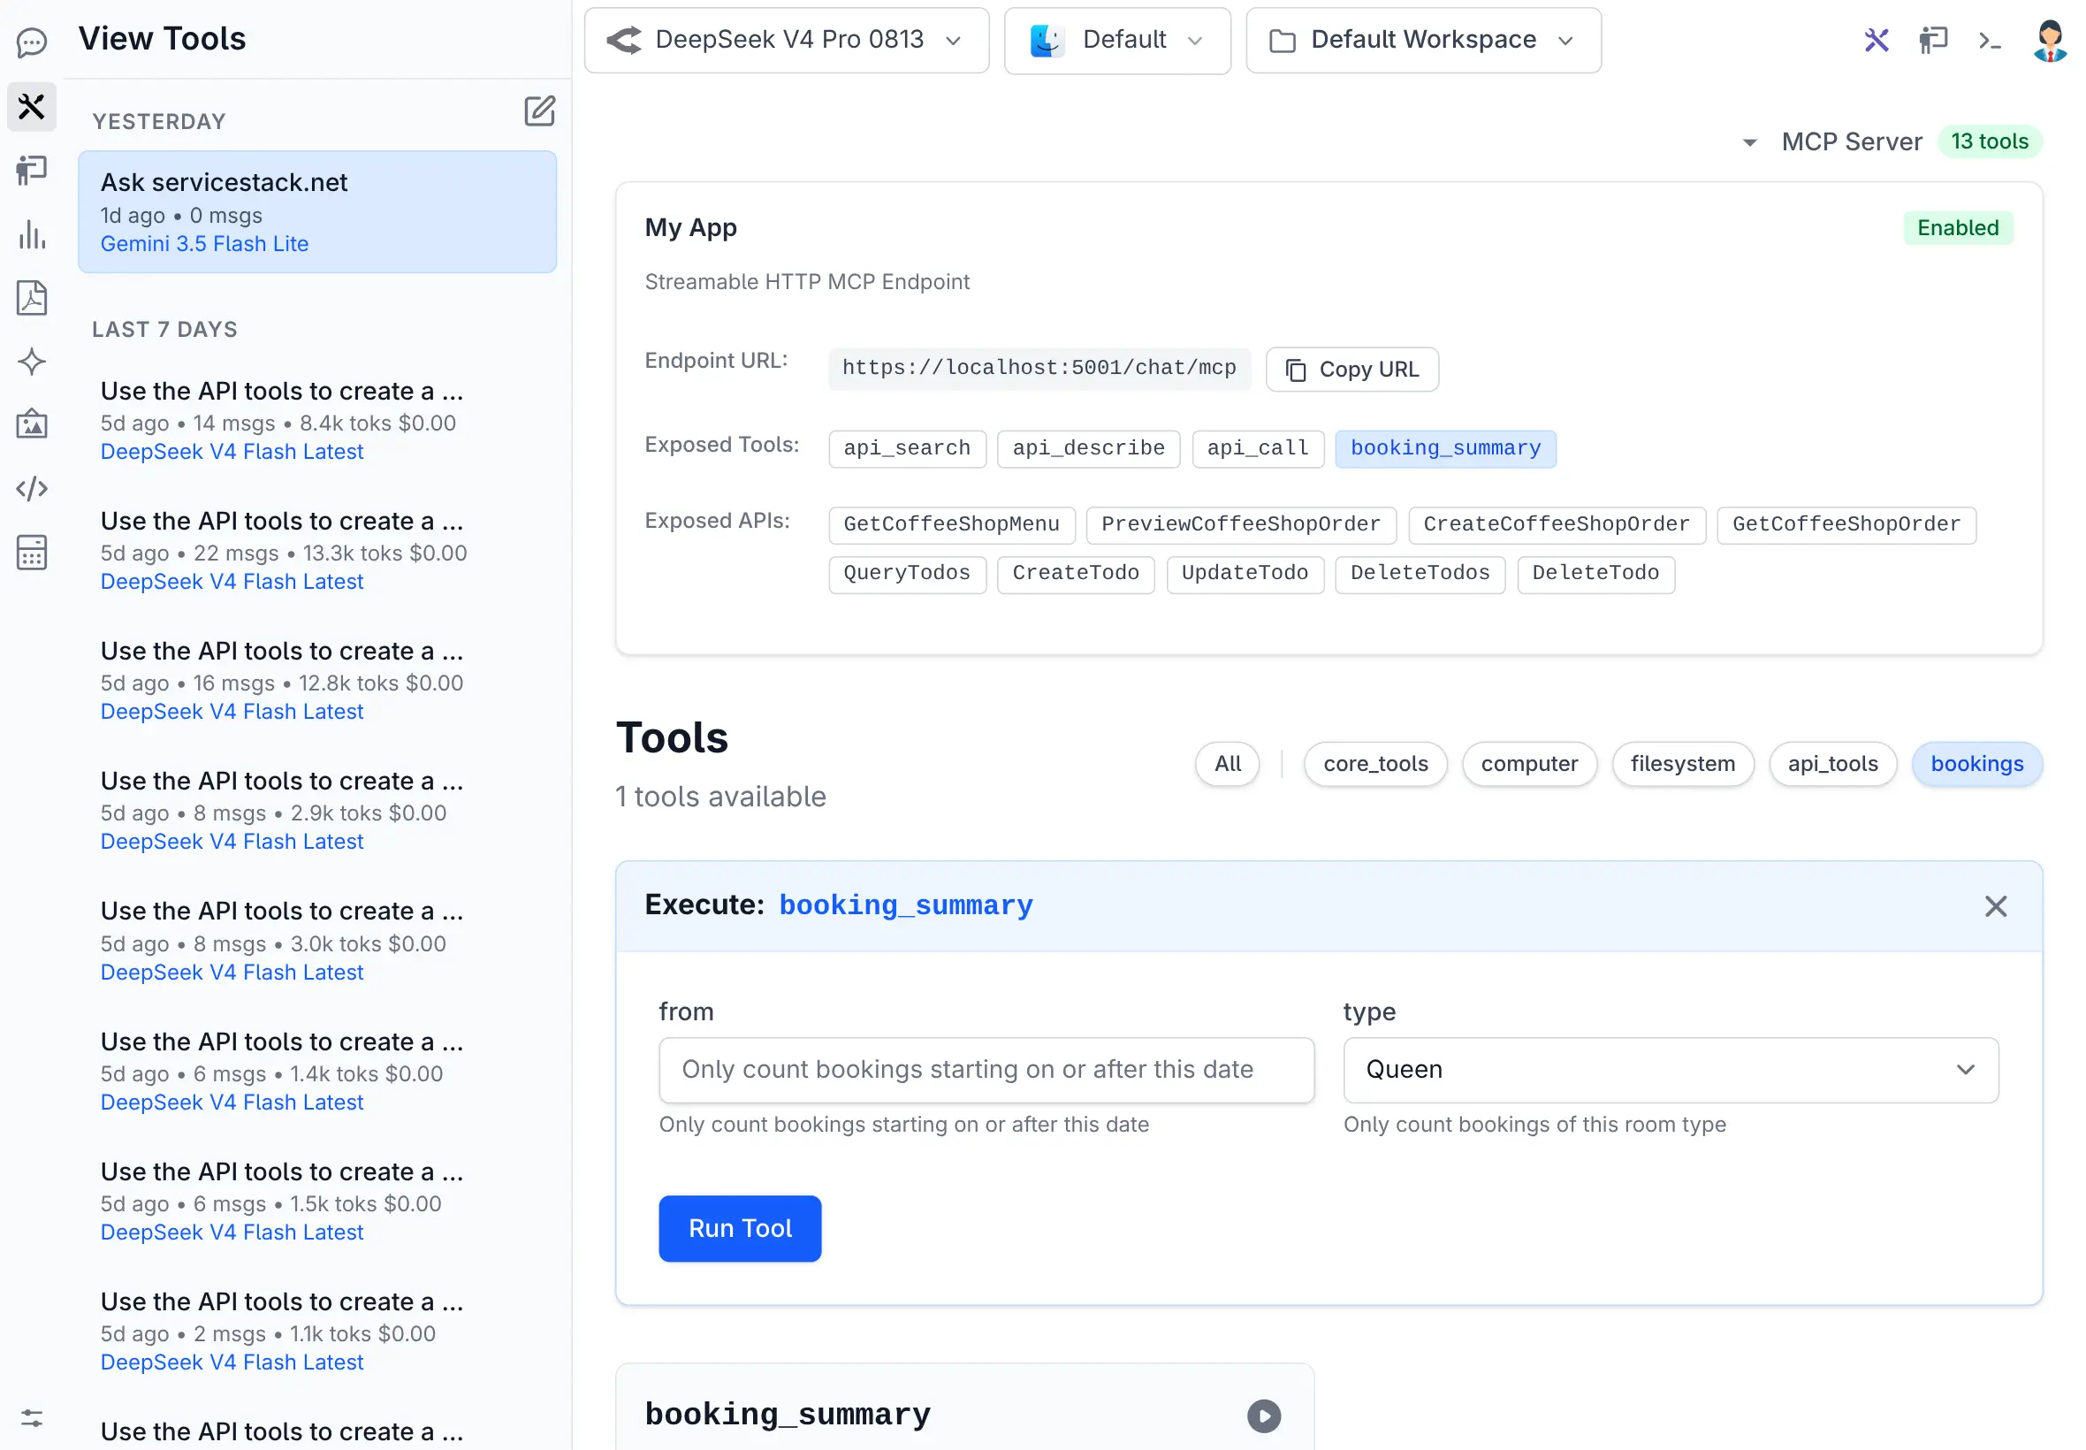Screen dimensions: 2086x1450
Task: Open the calculator icon in sidebar
Action: [32, 553]
